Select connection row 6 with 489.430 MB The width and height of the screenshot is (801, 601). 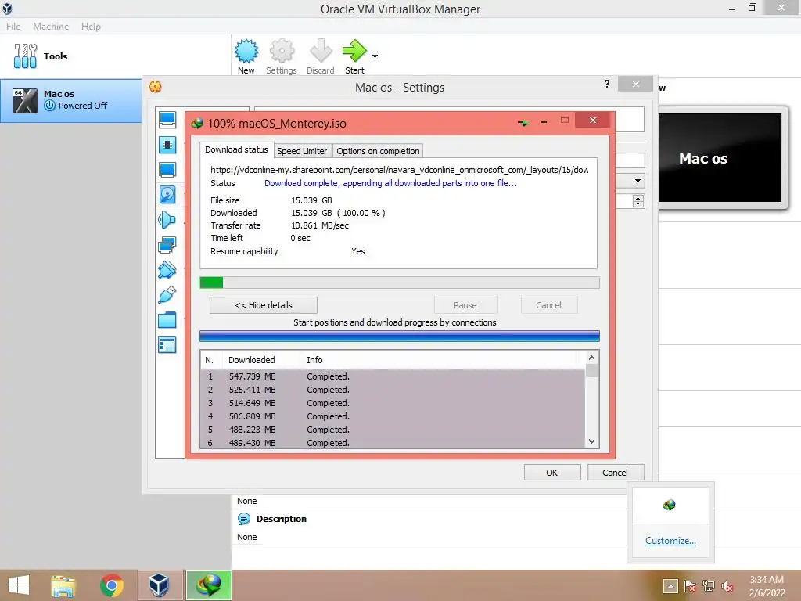(x=393, y=443)
